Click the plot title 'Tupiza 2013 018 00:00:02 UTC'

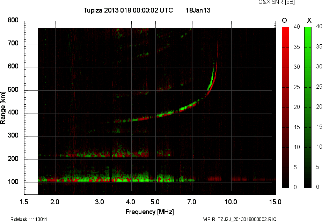(129, 10)
